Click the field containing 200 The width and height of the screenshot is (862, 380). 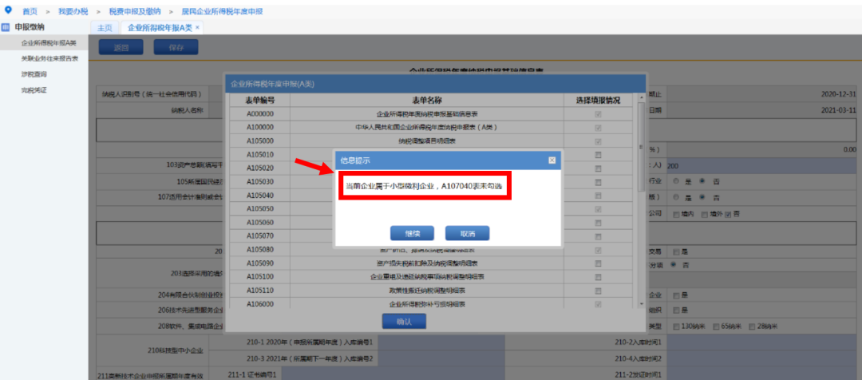click(762, 164)
